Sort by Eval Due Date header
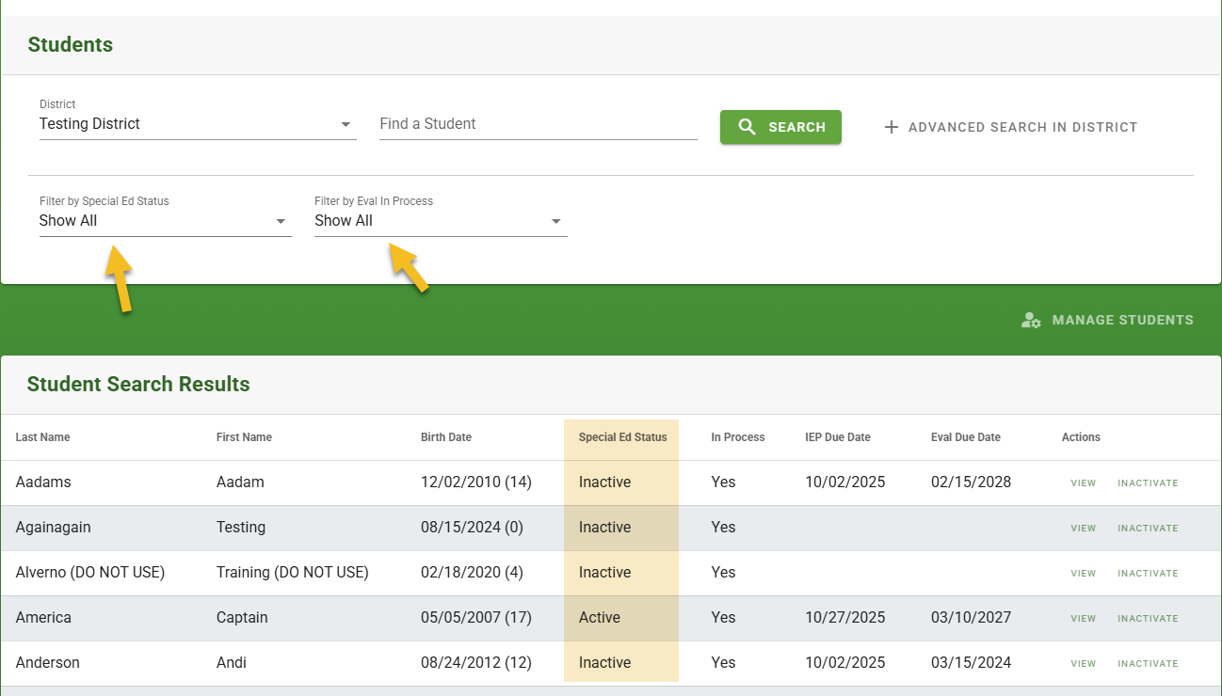1222x696 pixels. pos(966,437)
